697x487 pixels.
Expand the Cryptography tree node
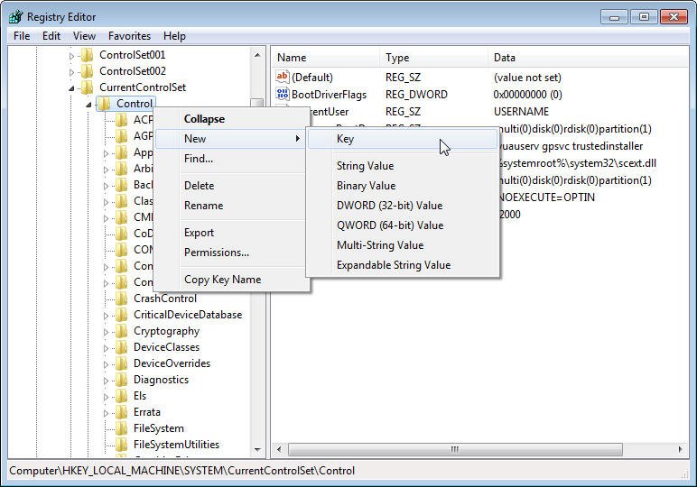point(106,332)
